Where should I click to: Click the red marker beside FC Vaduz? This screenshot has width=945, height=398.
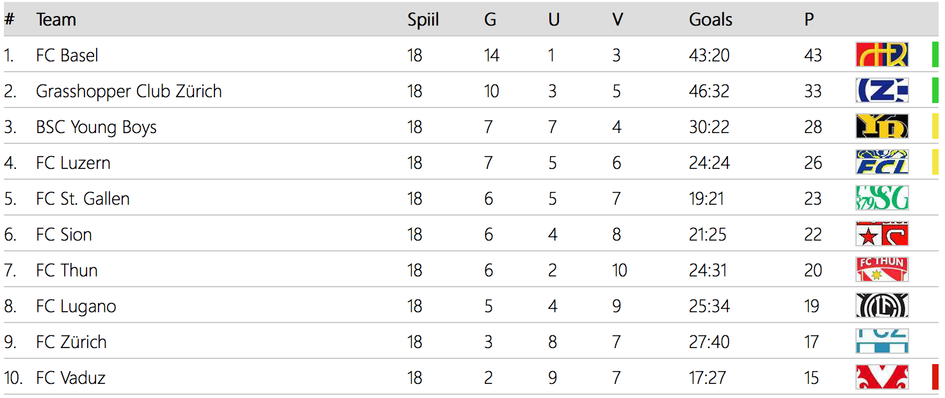[x=935, y=378]
